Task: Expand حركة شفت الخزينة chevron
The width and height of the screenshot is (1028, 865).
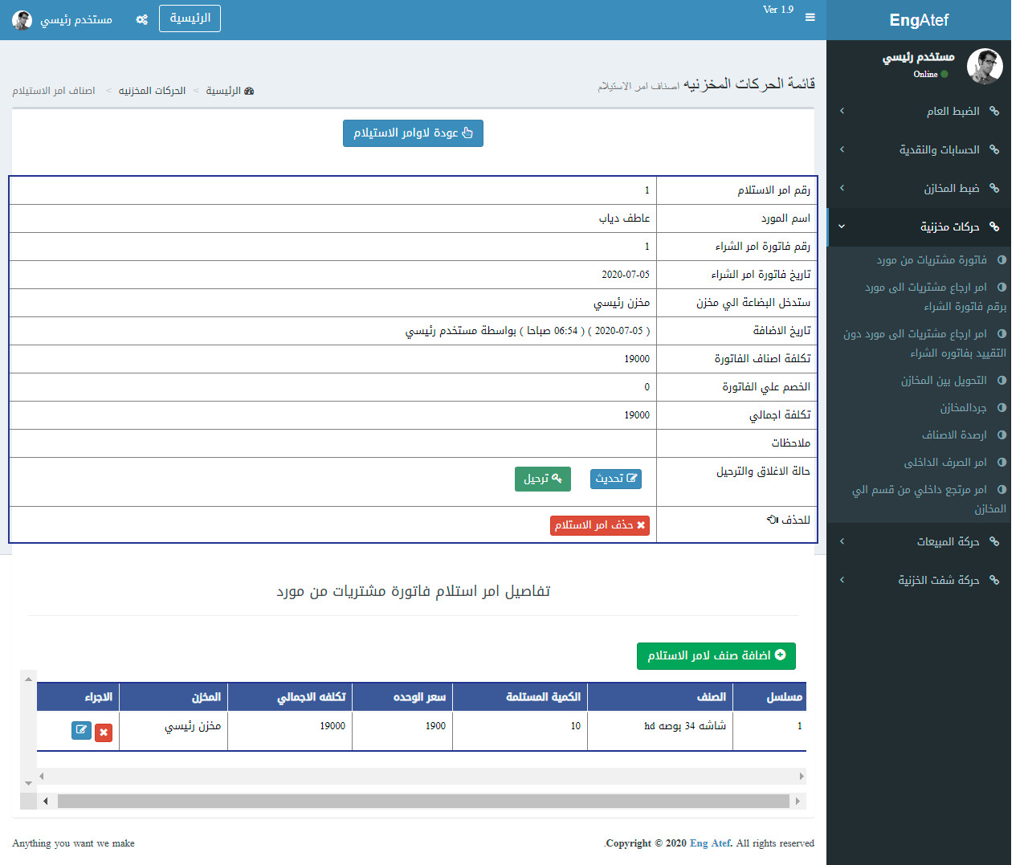Action: [842, 580]
